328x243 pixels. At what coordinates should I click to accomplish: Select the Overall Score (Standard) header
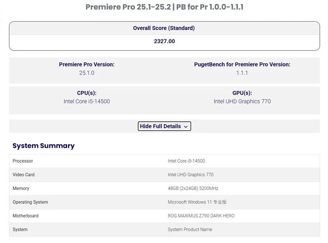tap(164, 28)
